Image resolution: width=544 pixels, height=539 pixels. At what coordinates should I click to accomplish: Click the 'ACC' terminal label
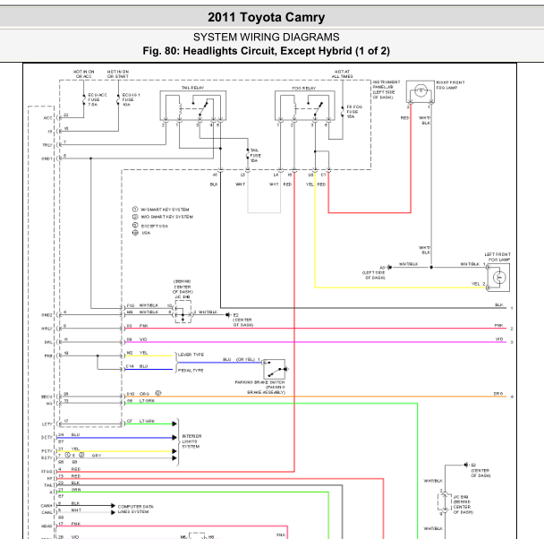[48, 118]
